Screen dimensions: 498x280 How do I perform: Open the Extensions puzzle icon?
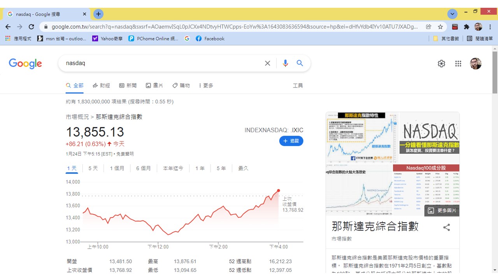click(467, 27)
